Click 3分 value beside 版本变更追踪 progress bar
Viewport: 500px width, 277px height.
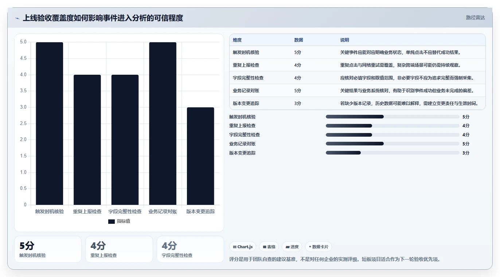466,153
